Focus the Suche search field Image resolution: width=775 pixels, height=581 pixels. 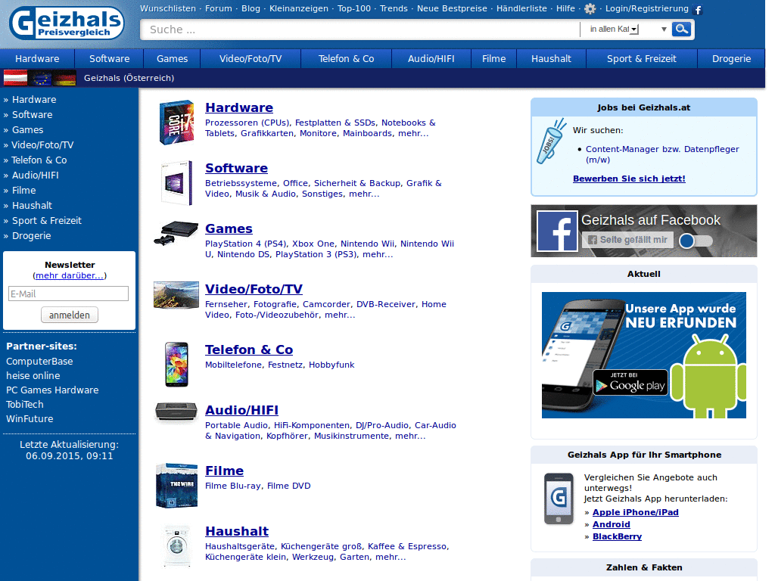(359, 30)
